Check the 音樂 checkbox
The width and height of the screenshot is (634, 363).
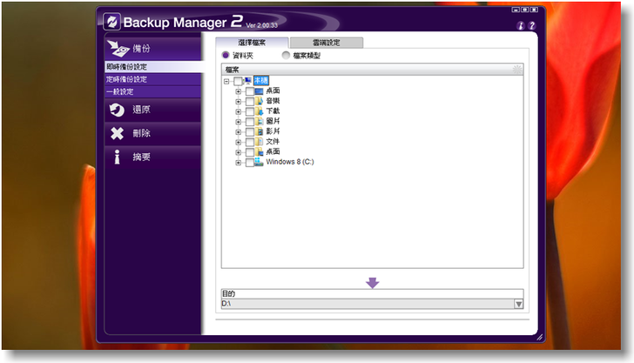(x=249, y=102)
